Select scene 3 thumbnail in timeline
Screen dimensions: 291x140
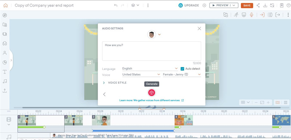[x=101, y=120]
